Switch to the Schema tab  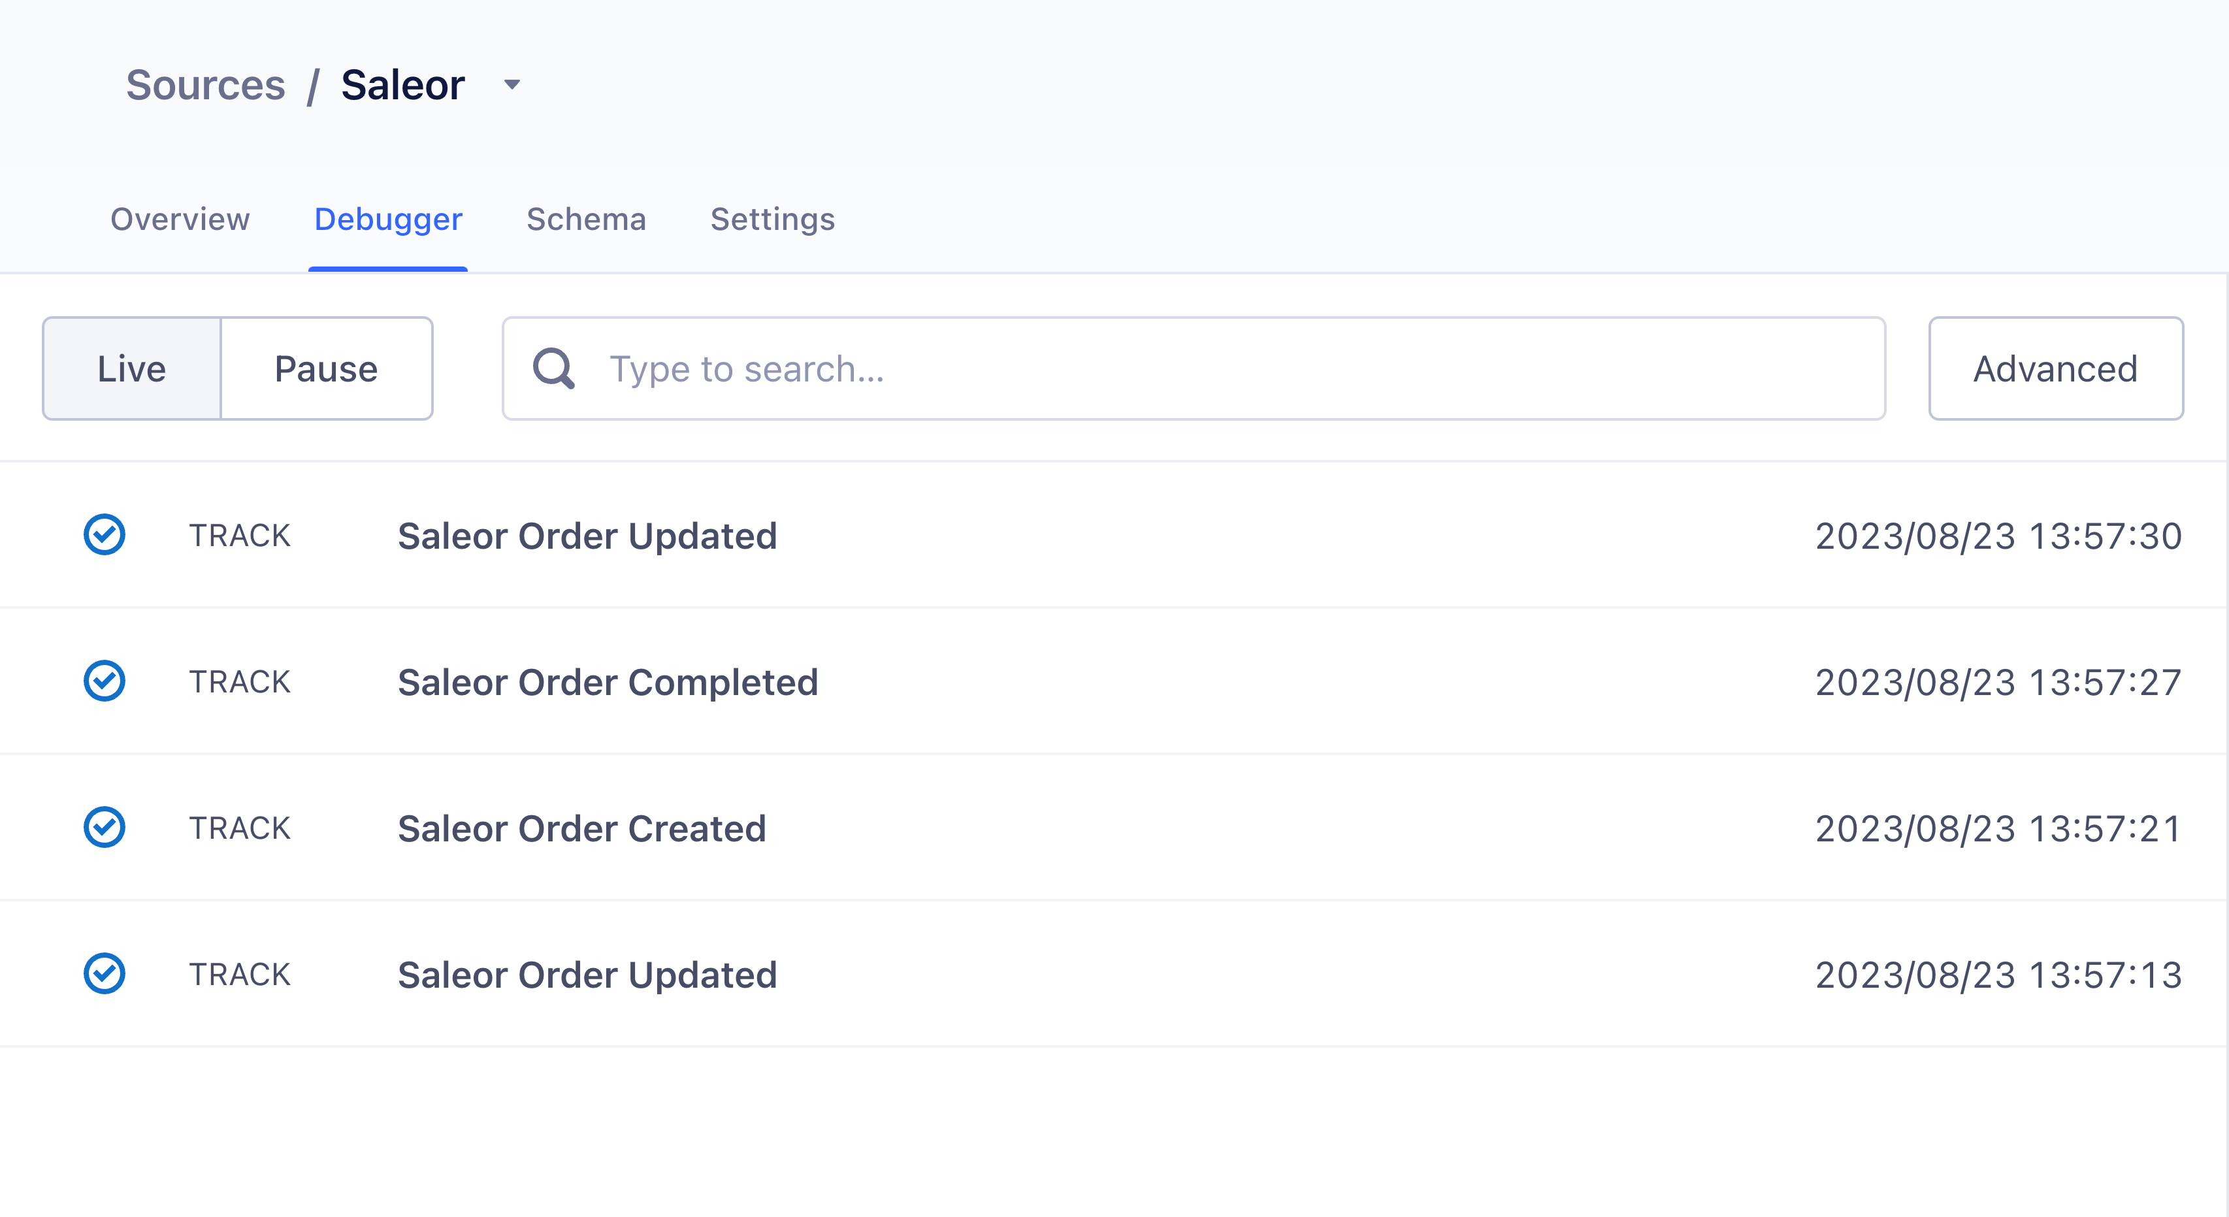(586, 219)
